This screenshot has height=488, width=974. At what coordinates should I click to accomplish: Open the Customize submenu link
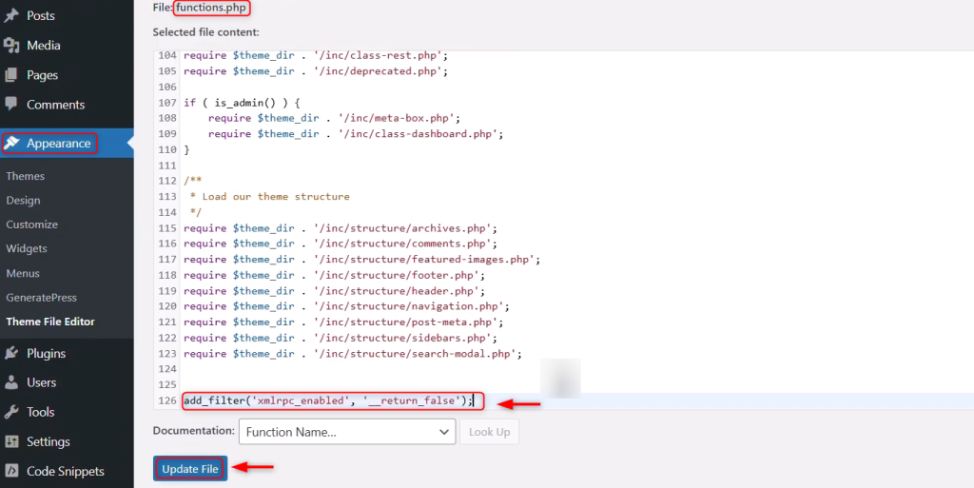(31, 224)
